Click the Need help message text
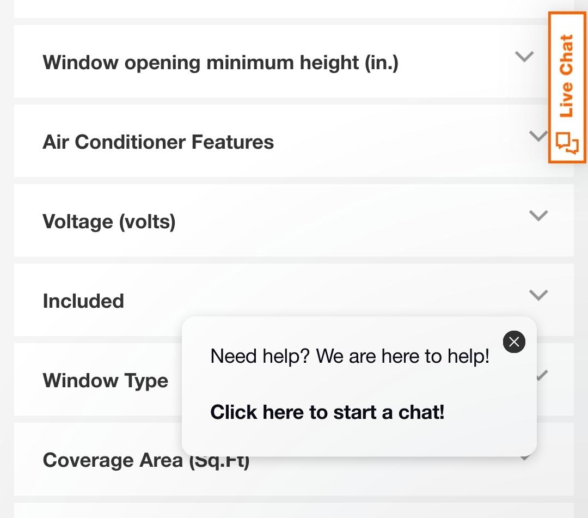 tap(350, 356)
